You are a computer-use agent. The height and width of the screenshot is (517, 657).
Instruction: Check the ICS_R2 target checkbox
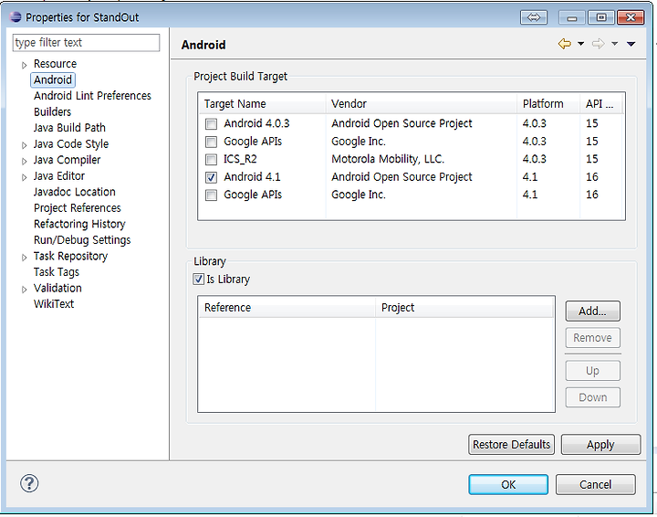pos(211,159)
